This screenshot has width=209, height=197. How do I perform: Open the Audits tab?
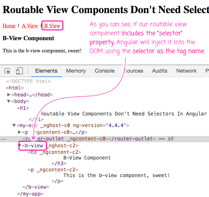click(x=159, y=71)
